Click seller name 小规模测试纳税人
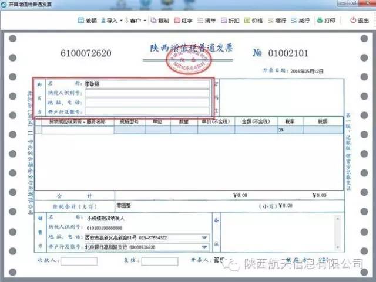Image resolution: width=376 pixels, height=282 pixels. click(106, 218)
